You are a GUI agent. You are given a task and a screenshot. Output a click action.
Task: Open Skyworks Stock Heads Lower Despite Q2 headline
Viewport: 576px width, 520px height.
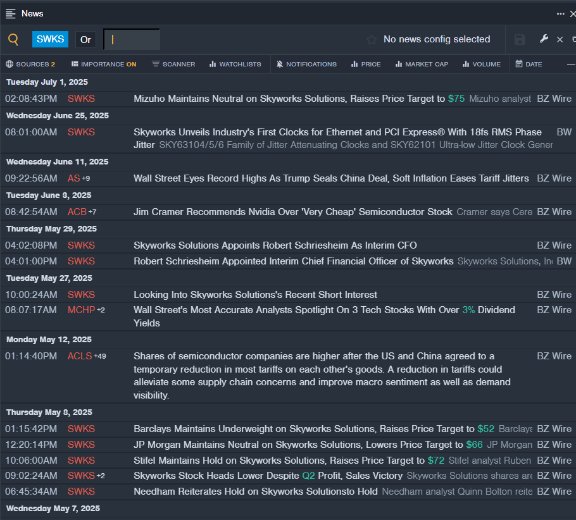[x=268, y=476]
